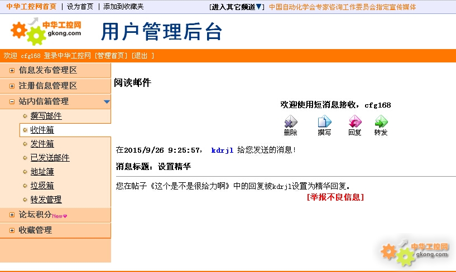Click the 管理首页 link in orange bar
This screenshot has width=456, height=272.
(x=111, y=55)
